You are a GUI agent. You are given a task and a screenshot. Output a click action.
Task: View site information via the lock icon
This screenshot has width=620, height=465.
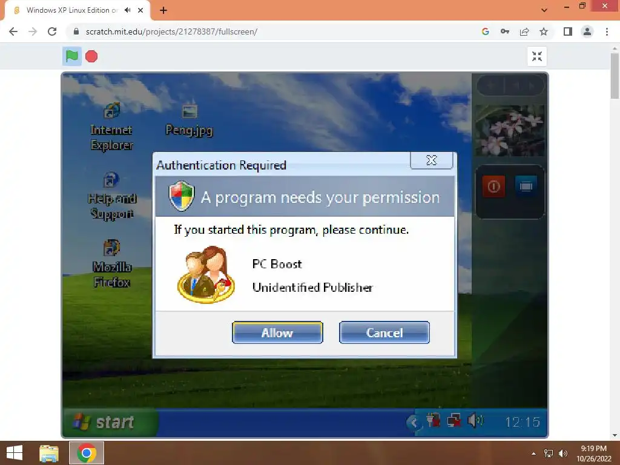point(77,31)
